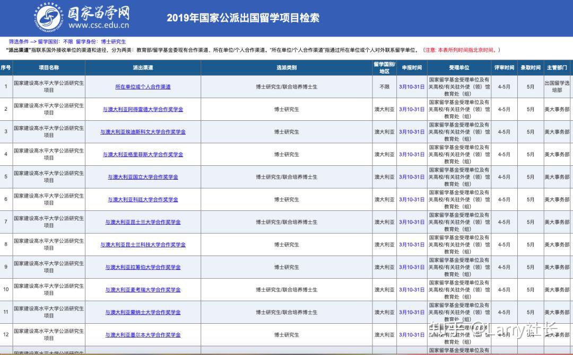
Task: Click row 5's 博士研究生/联合培养博士生 category cell
Action: [286, 177]
